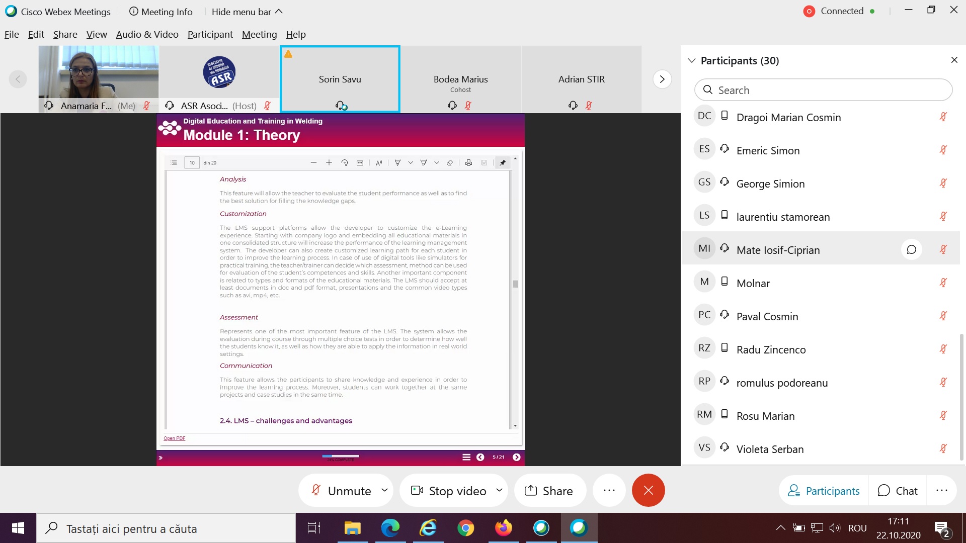
Task: Open course menu hamburger icon
Action: 466,457
